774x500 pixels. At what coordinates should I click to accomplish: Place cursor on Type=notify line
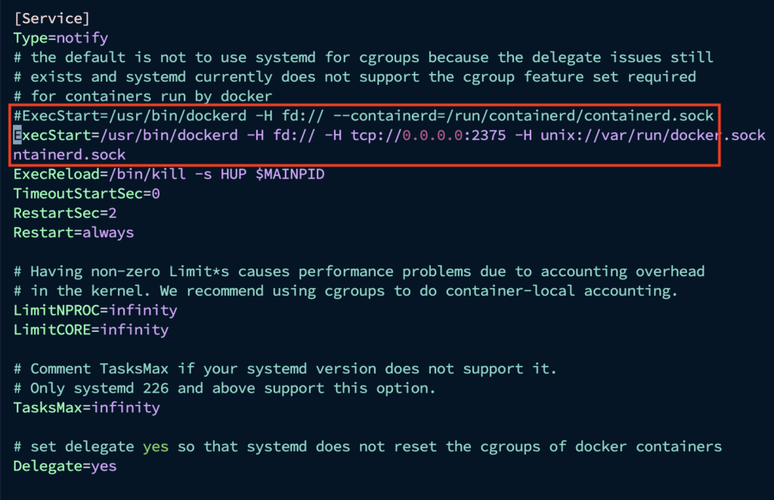point(60,38)
